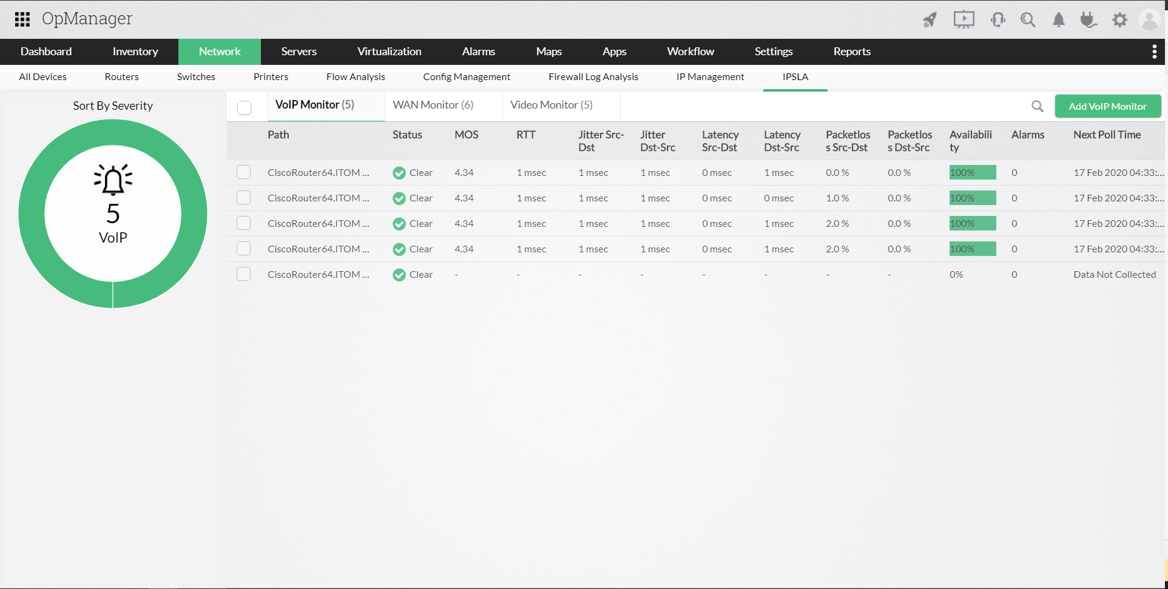Open Settings in the navigation bar
Image resolution: width=1168 pixels, height=589 pixels.
[774, 52]
